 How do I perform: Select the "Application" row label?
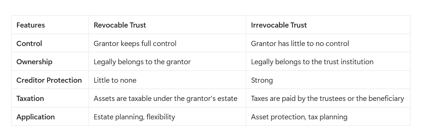(36, 117)
